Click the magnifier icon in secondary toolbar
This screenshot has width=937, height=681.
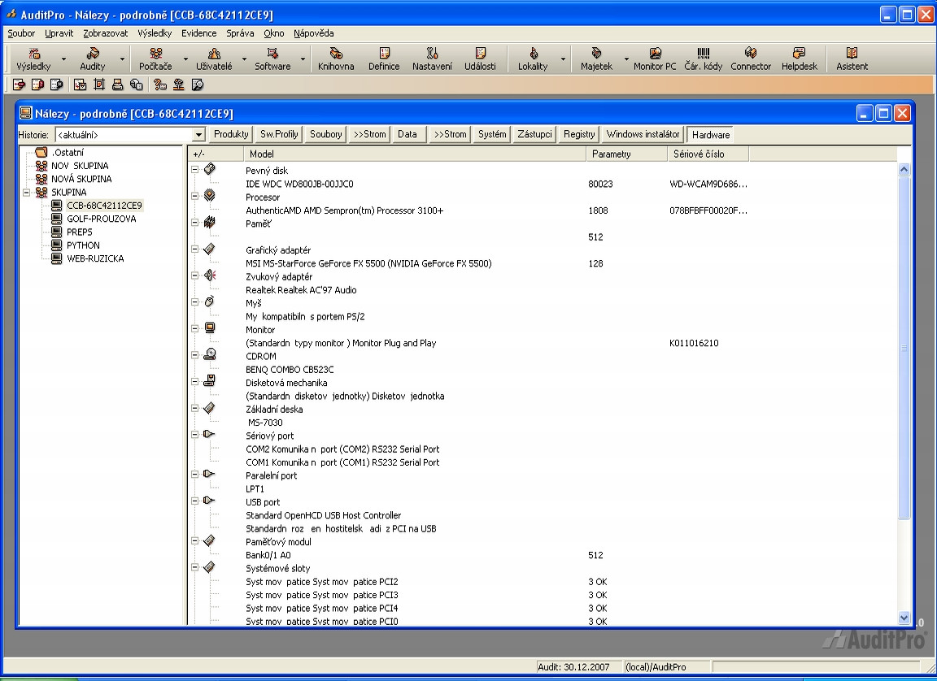point(198,85)
